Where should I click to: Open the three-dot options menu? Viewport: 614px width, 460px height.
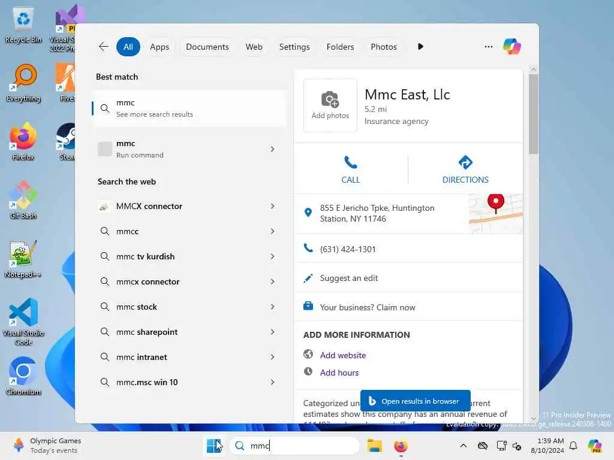click(488, 47)
